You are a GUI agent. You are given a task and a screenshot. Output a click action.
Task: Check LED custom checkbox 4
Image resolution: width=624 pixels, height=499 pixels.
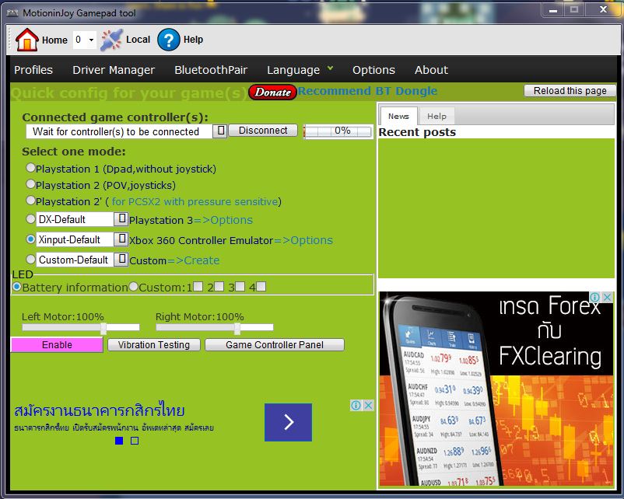(261, 286)
